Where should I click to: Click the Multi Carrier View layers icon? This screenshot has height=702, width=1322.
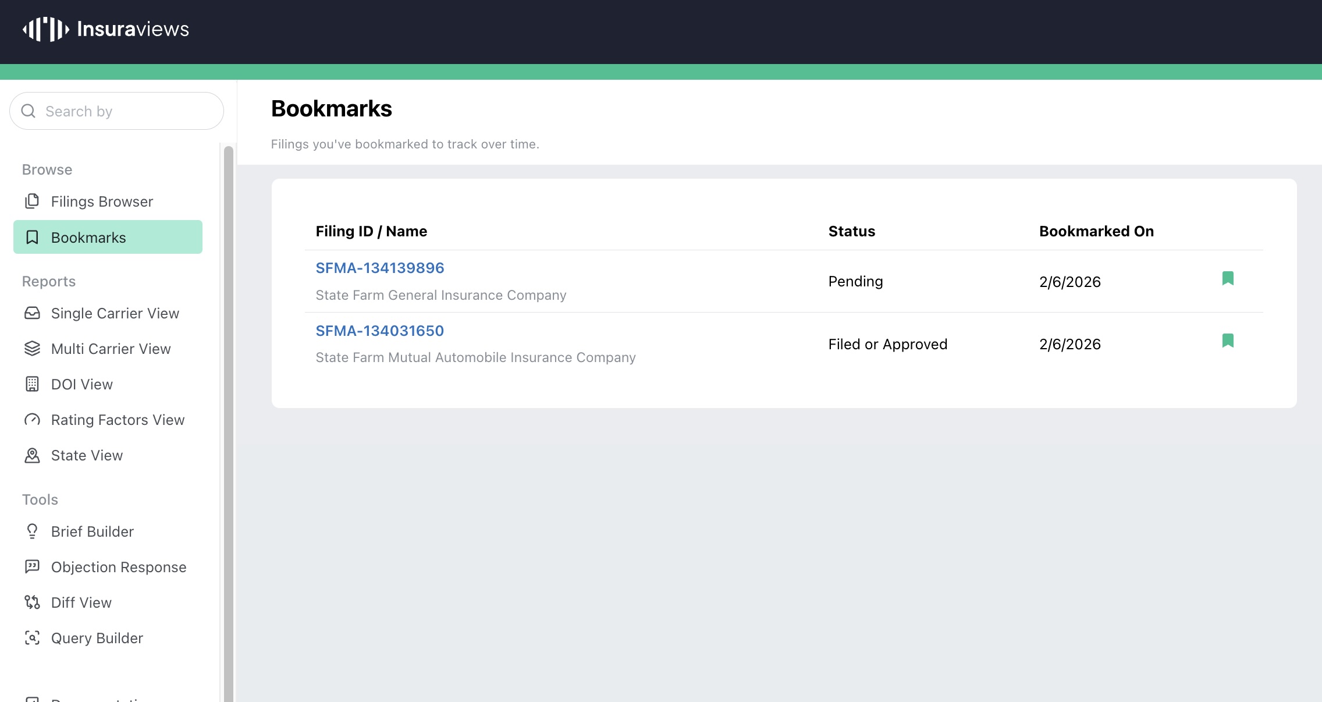(32, 349)
